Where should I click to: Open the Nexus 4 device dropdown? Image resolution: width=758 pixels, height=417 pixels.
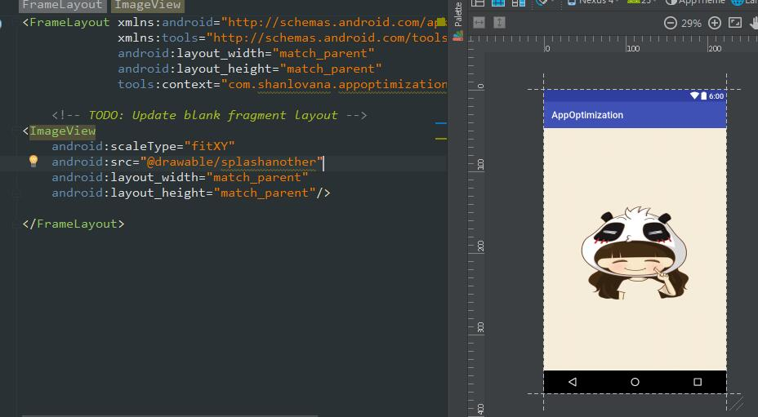pos(593,2)
